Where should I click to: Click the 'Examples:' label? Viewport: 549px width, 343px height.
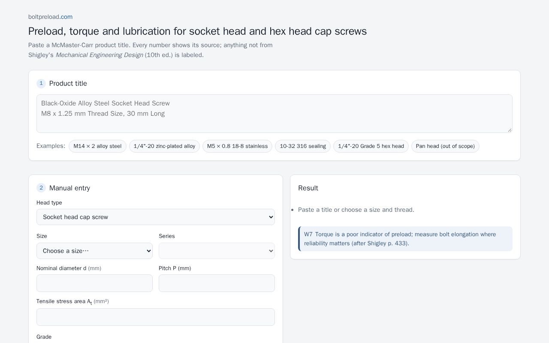click(x=51, y=146)
